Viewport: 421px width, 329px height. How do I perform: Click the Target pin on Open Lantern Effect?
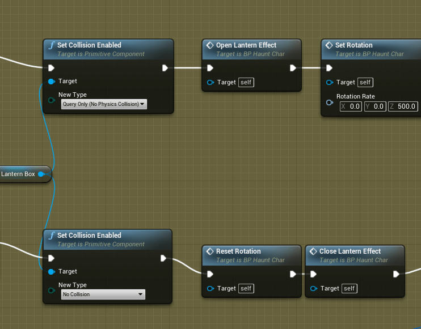[210, 82]
